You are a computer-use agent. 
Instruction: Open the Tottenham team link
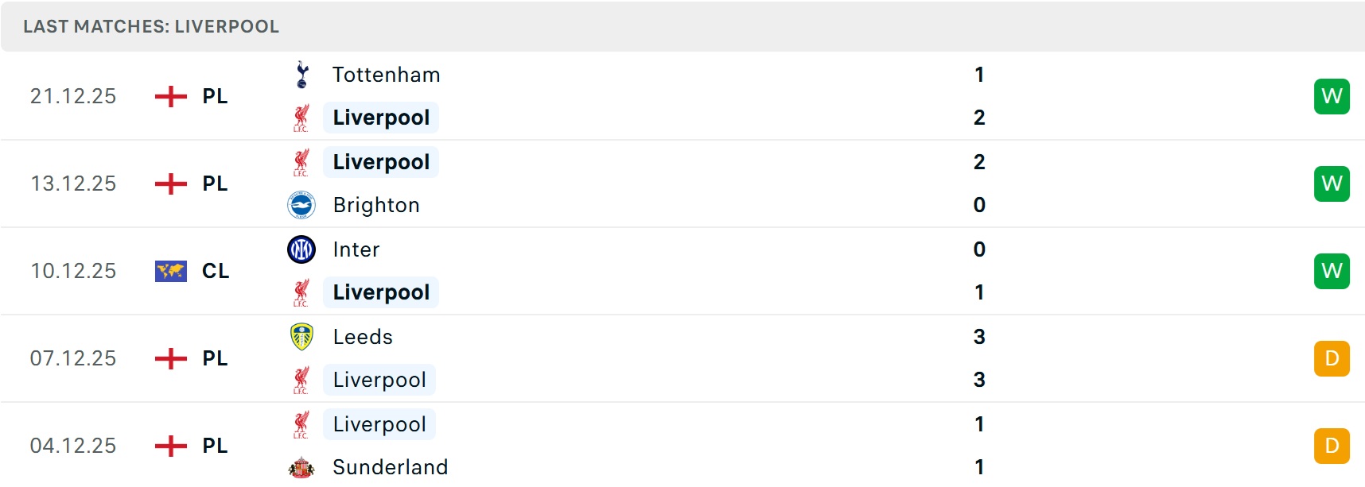[386, 75]
